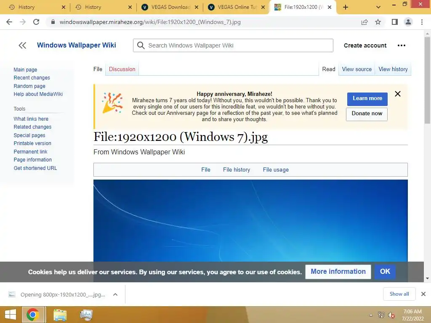431x323 pixels.
Task: Click the search magnifier icon in the wiki
Action: 141,45
